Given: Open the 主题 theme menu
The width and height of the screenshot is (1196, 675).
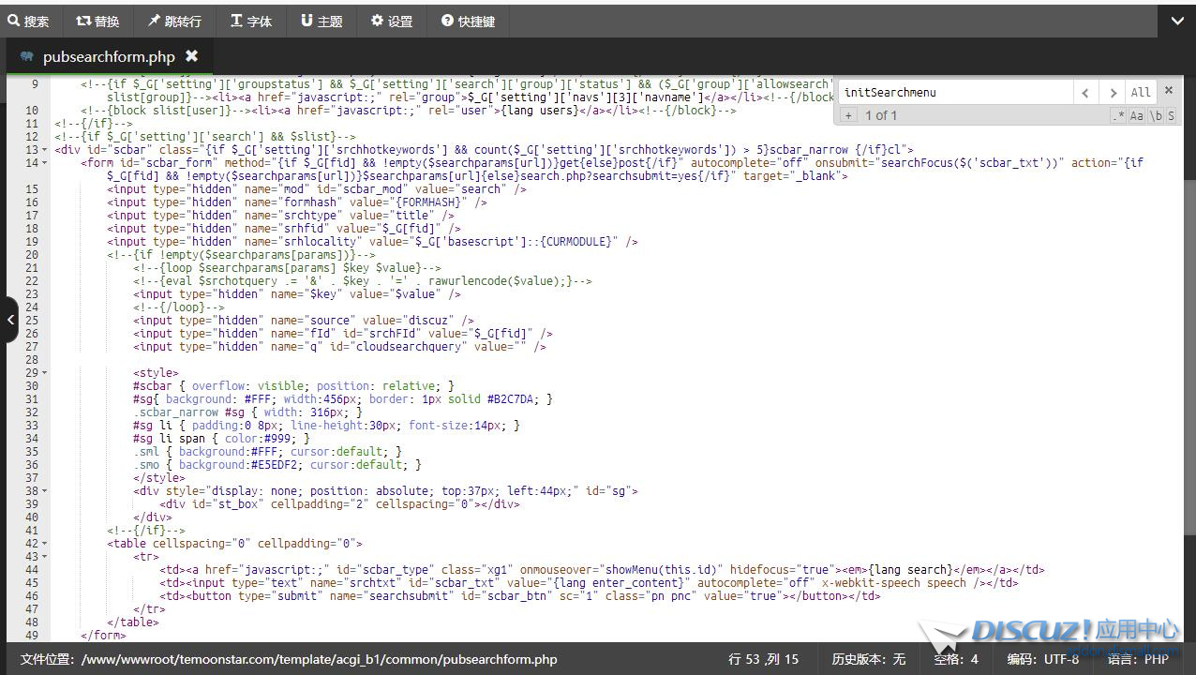Looking at the screenshot, I should click(x=321, y=21).
